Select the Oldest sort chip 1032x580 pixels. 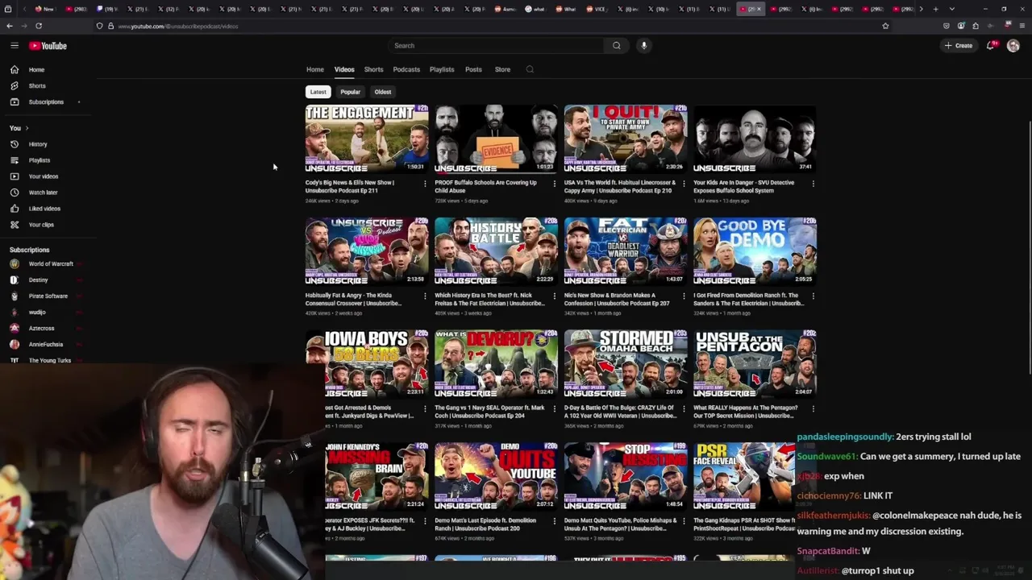coord(383,92)
